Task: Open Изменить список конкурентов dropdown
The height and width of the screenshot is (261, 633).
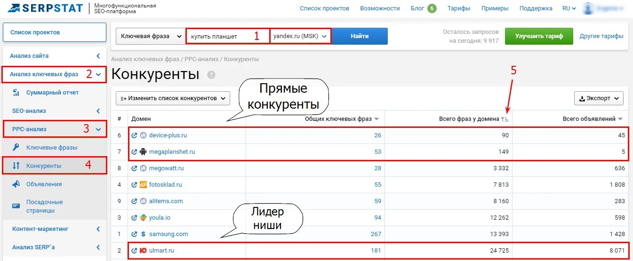Action: (x=173, y=98)
